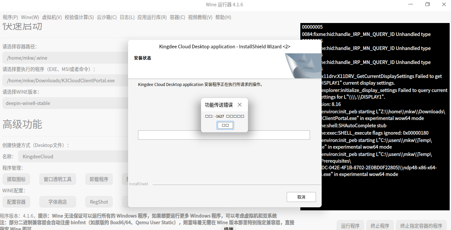Open the 应用运行库(R) menu
Viewport: 451px width, 230px height.
point(152,17)
